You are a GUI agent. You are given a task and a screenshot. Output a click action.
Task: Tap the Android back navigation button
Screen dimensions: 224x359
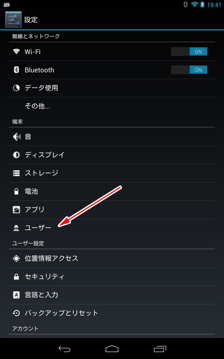coord(65,349)
